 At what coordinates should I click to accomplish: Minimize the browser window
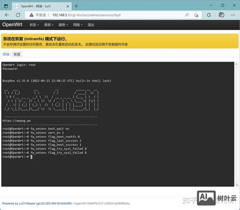click(x=211, y=5)
